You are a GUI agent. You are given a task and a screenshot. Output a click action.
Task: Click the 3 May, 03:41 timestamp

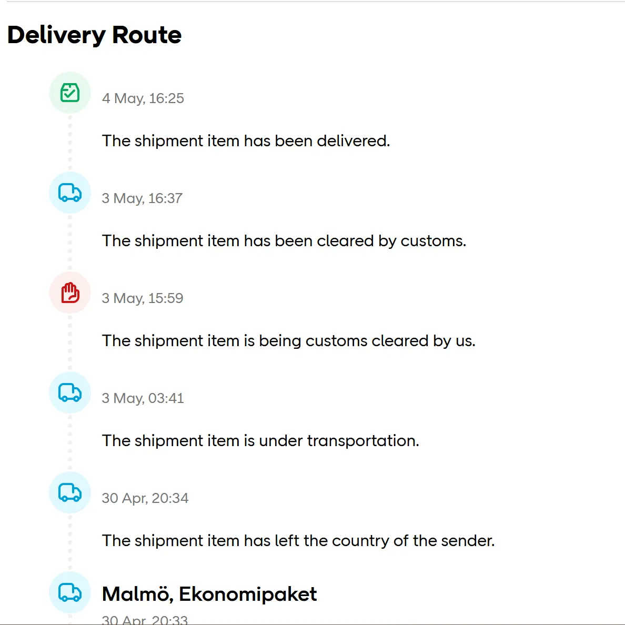point(143,398)
